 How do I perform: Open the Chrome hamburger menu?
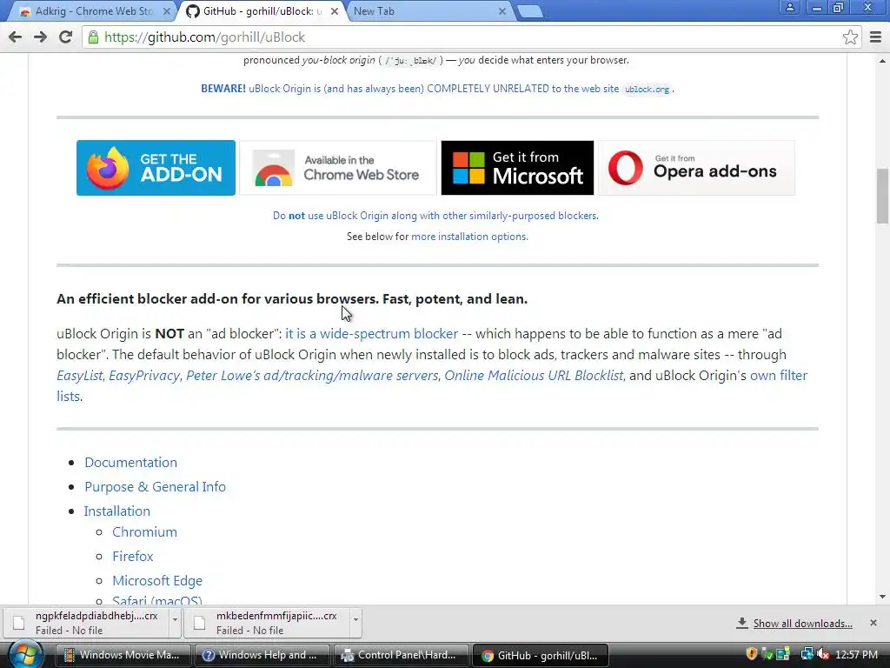[875, 37]
